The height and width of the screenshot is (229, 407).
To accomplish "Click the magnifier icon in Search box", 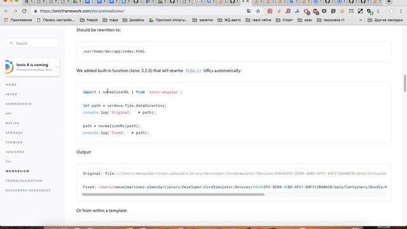I will (x=11, y=43).
